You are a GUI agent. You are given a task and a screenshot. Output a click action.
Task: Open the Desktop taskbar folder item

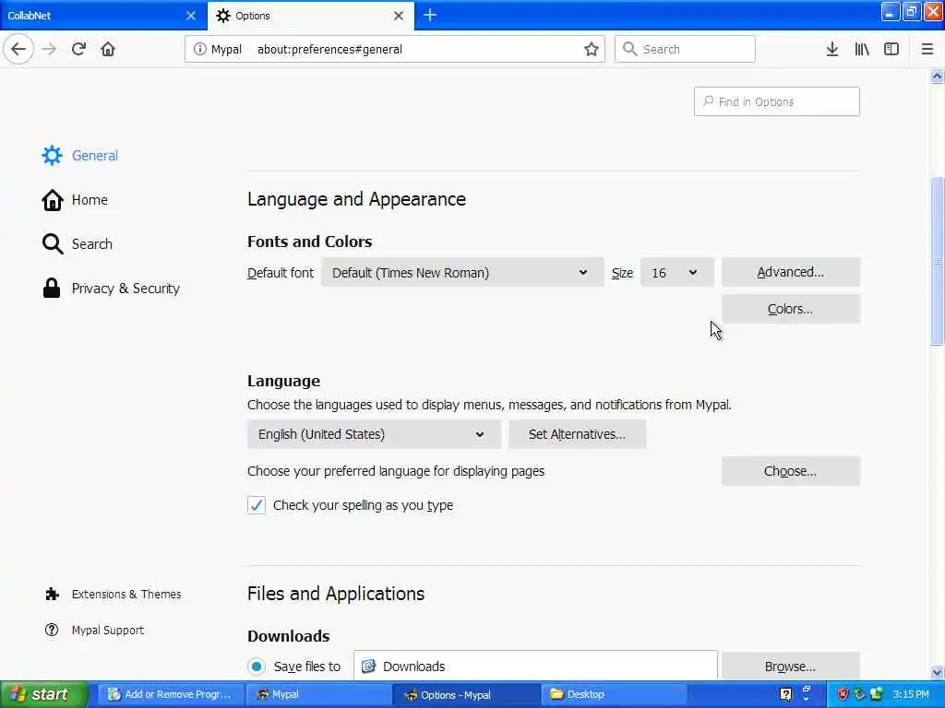tap(614, 694)
